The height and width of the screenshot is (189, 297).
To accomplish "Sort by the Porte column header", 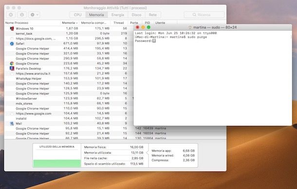I will pyautogui.click(x=134, y=23).
